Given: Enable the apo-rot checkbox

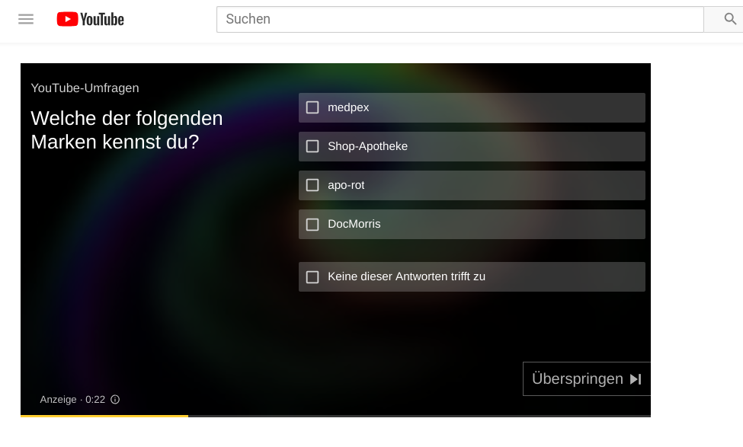Looking at the screenshot, I should pyautogui.click(x=312, y=185).
